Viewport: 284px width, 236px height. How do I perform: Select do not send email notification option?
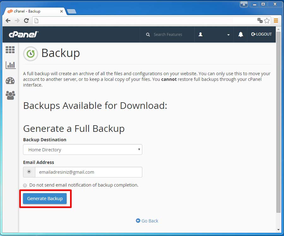coord(25,185)
